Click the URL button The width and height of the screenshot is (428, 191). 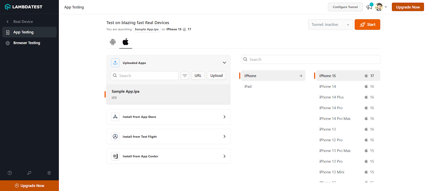click(198, 76)
